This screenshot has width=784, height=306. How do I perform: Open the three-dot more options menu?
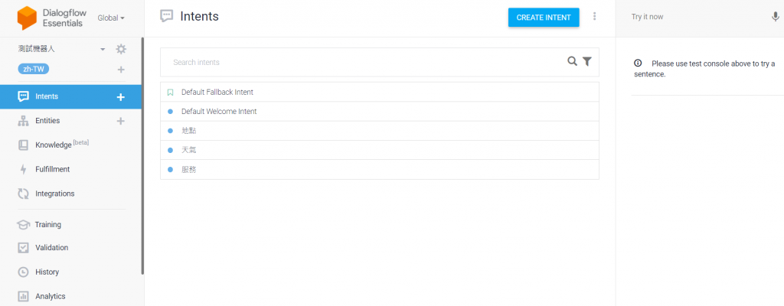click(x=594, y=17)
